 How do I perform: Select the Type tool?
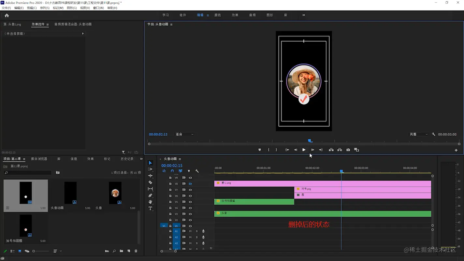[x=150, y=209]
